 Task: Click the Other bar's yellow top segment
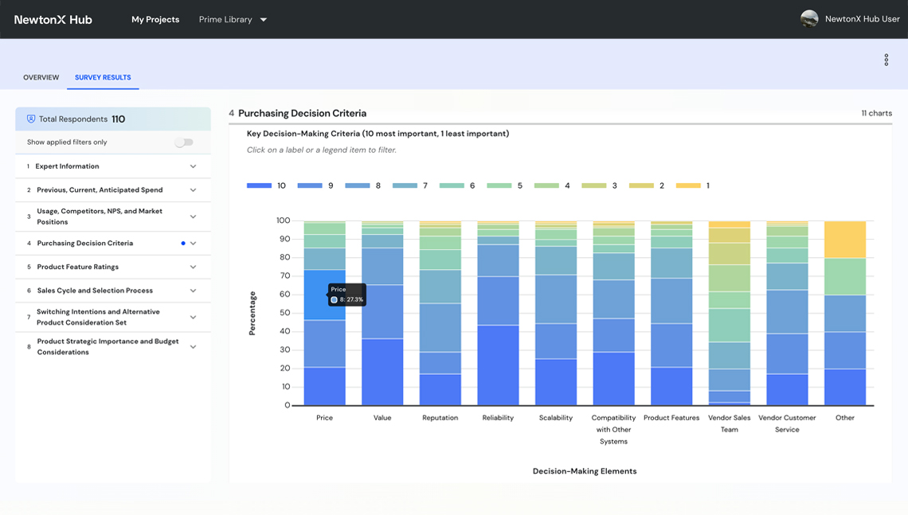(844, 240)
